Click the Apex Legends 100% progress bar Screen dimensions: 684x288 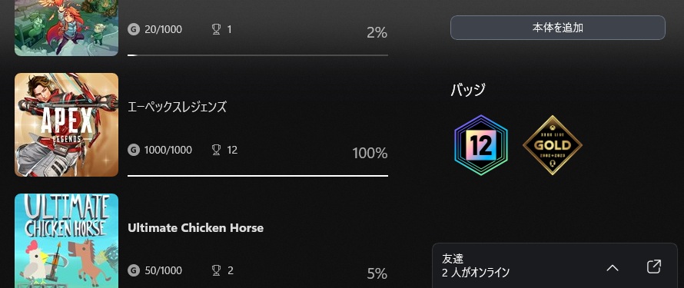coord(257,176)
